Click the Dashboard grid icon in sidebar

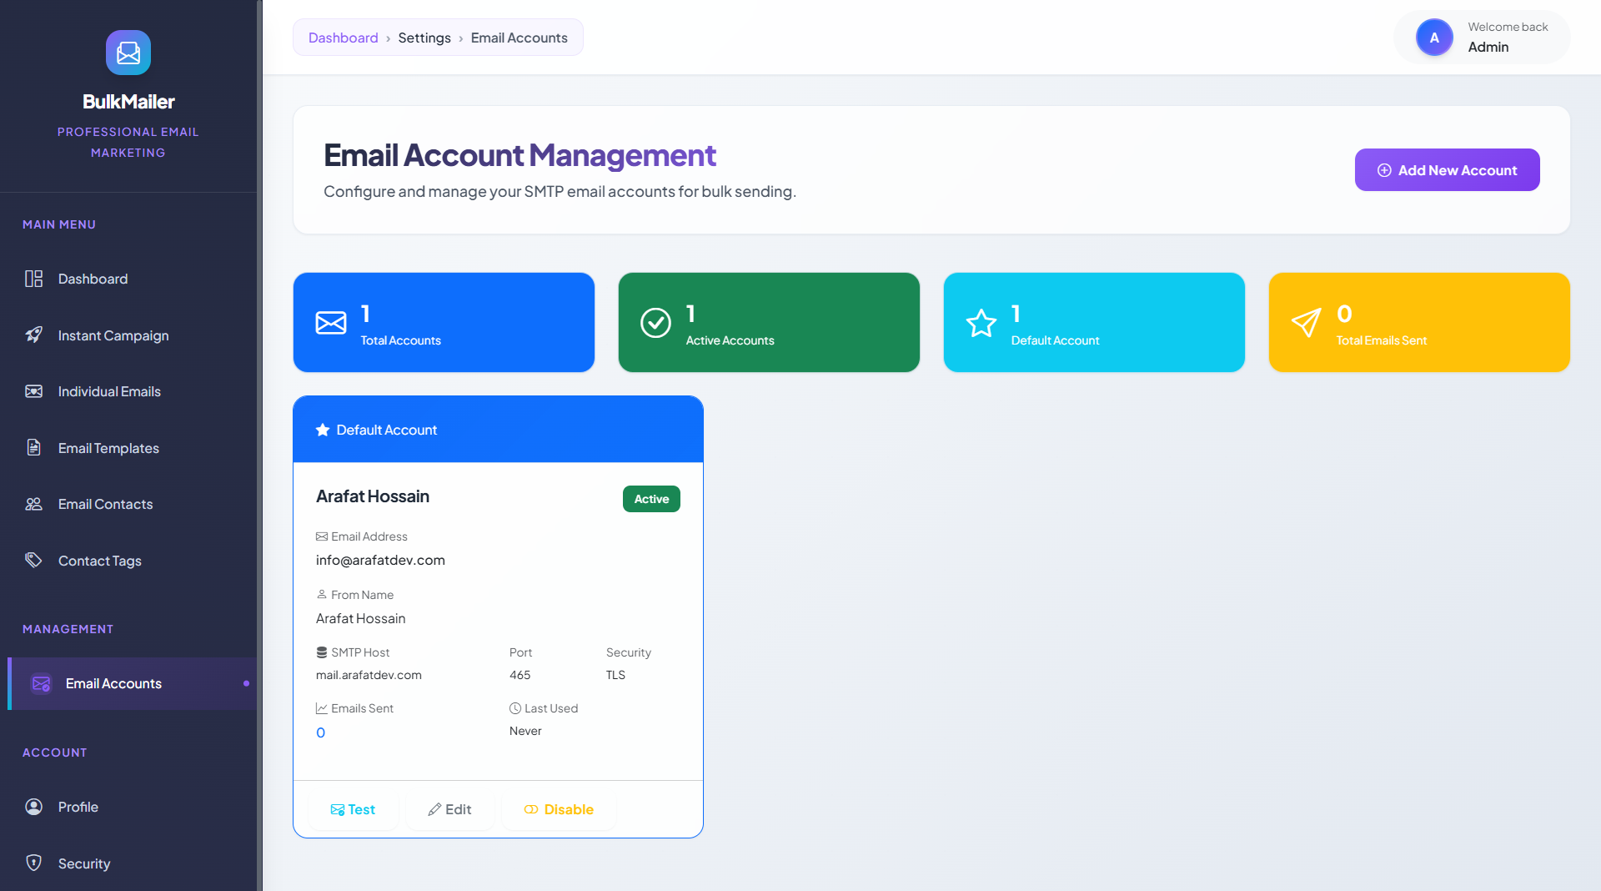pos(33,279)
